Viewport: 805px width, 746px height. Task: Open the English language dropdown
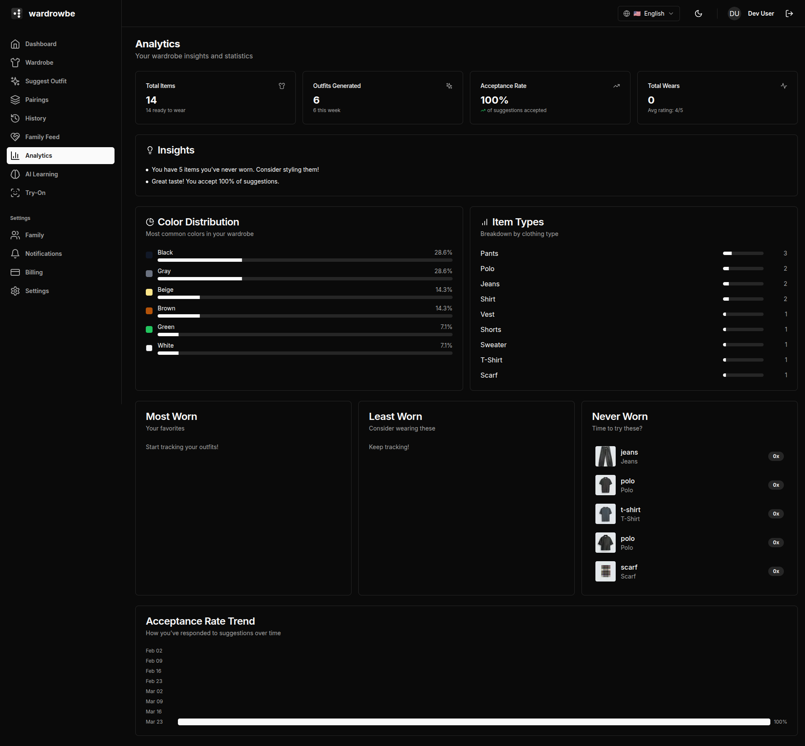648,13
